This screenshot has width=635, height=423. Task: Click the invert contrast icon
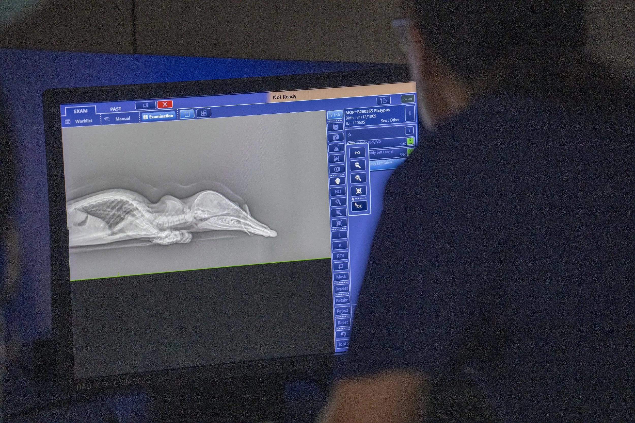[x=337, y=170]
